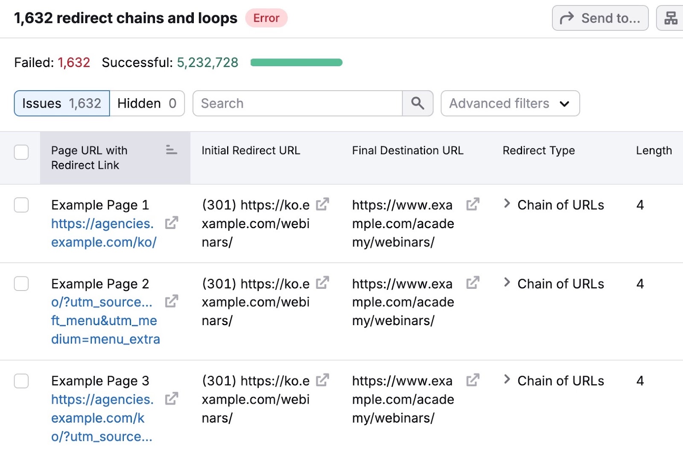Switch to the Hidden tab
This screenshot has height=455, width=683.
coord(147,103)
